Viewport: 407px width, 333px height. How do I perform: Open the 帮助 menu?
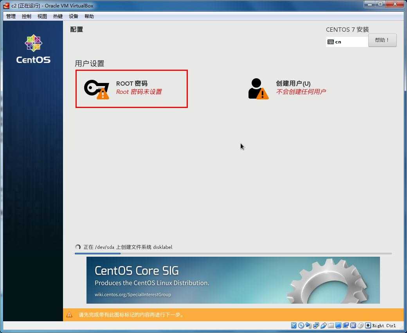pos(89,16)
